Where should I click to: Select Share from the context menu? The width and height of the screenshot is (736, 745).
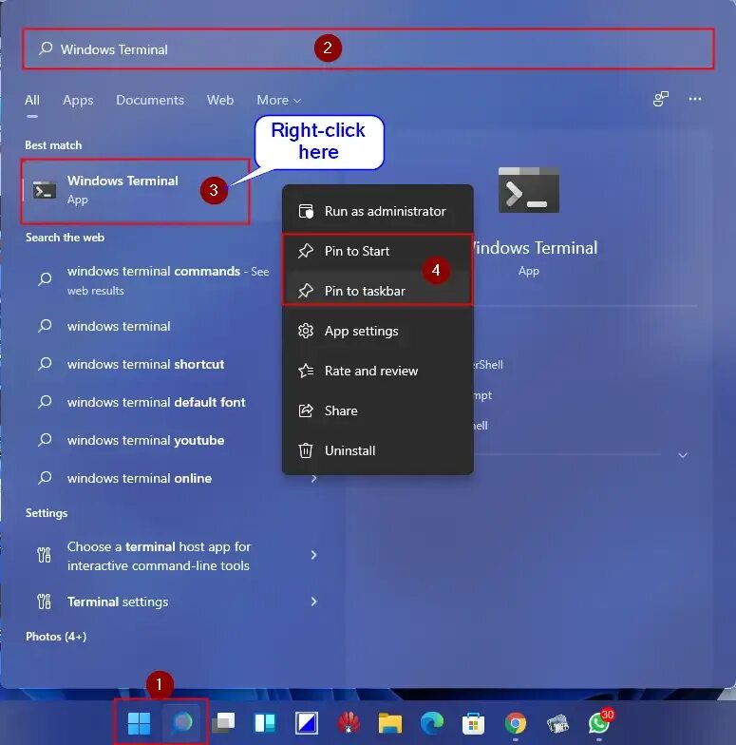378,411
